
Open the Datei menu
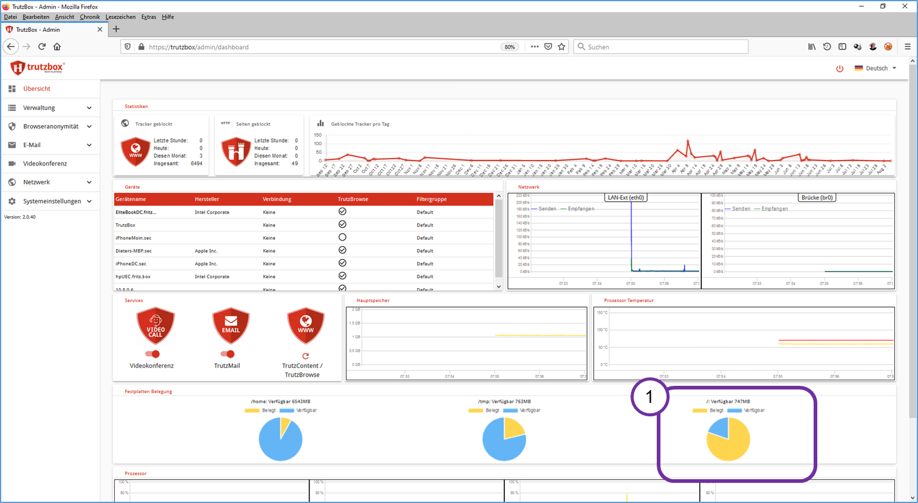[10, 17]
